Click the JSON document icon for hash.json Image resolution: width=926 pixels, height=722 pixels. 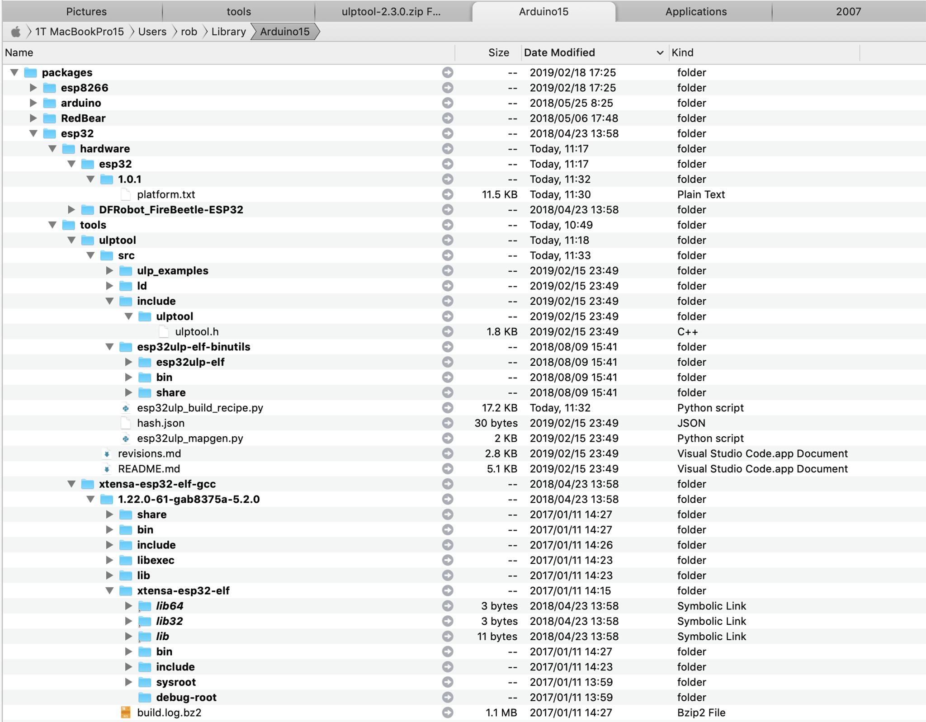point(124,423)
